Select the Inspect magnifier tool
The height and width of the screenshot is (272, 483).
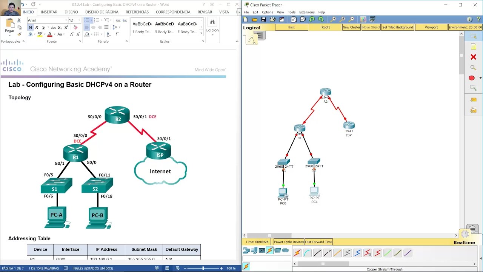click(473, 68)
